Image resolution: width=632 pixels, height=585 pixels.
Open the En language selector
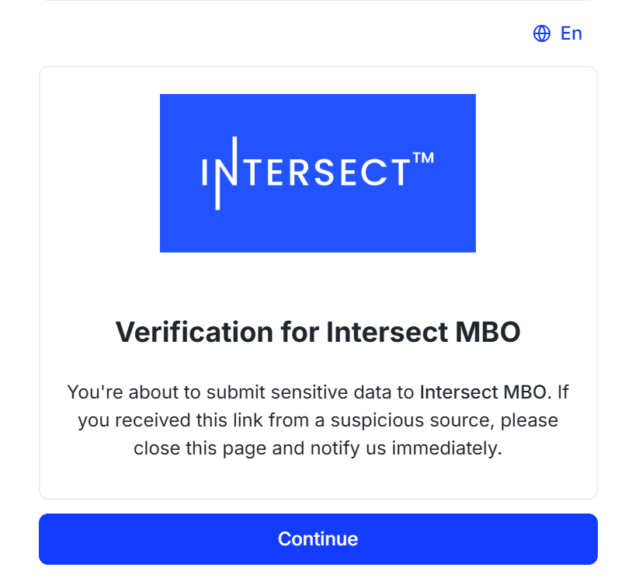(571, 33)
